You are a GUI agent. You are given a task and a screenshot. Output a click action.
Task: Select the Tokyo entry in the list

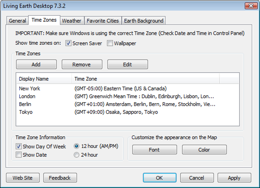(26, 112)
